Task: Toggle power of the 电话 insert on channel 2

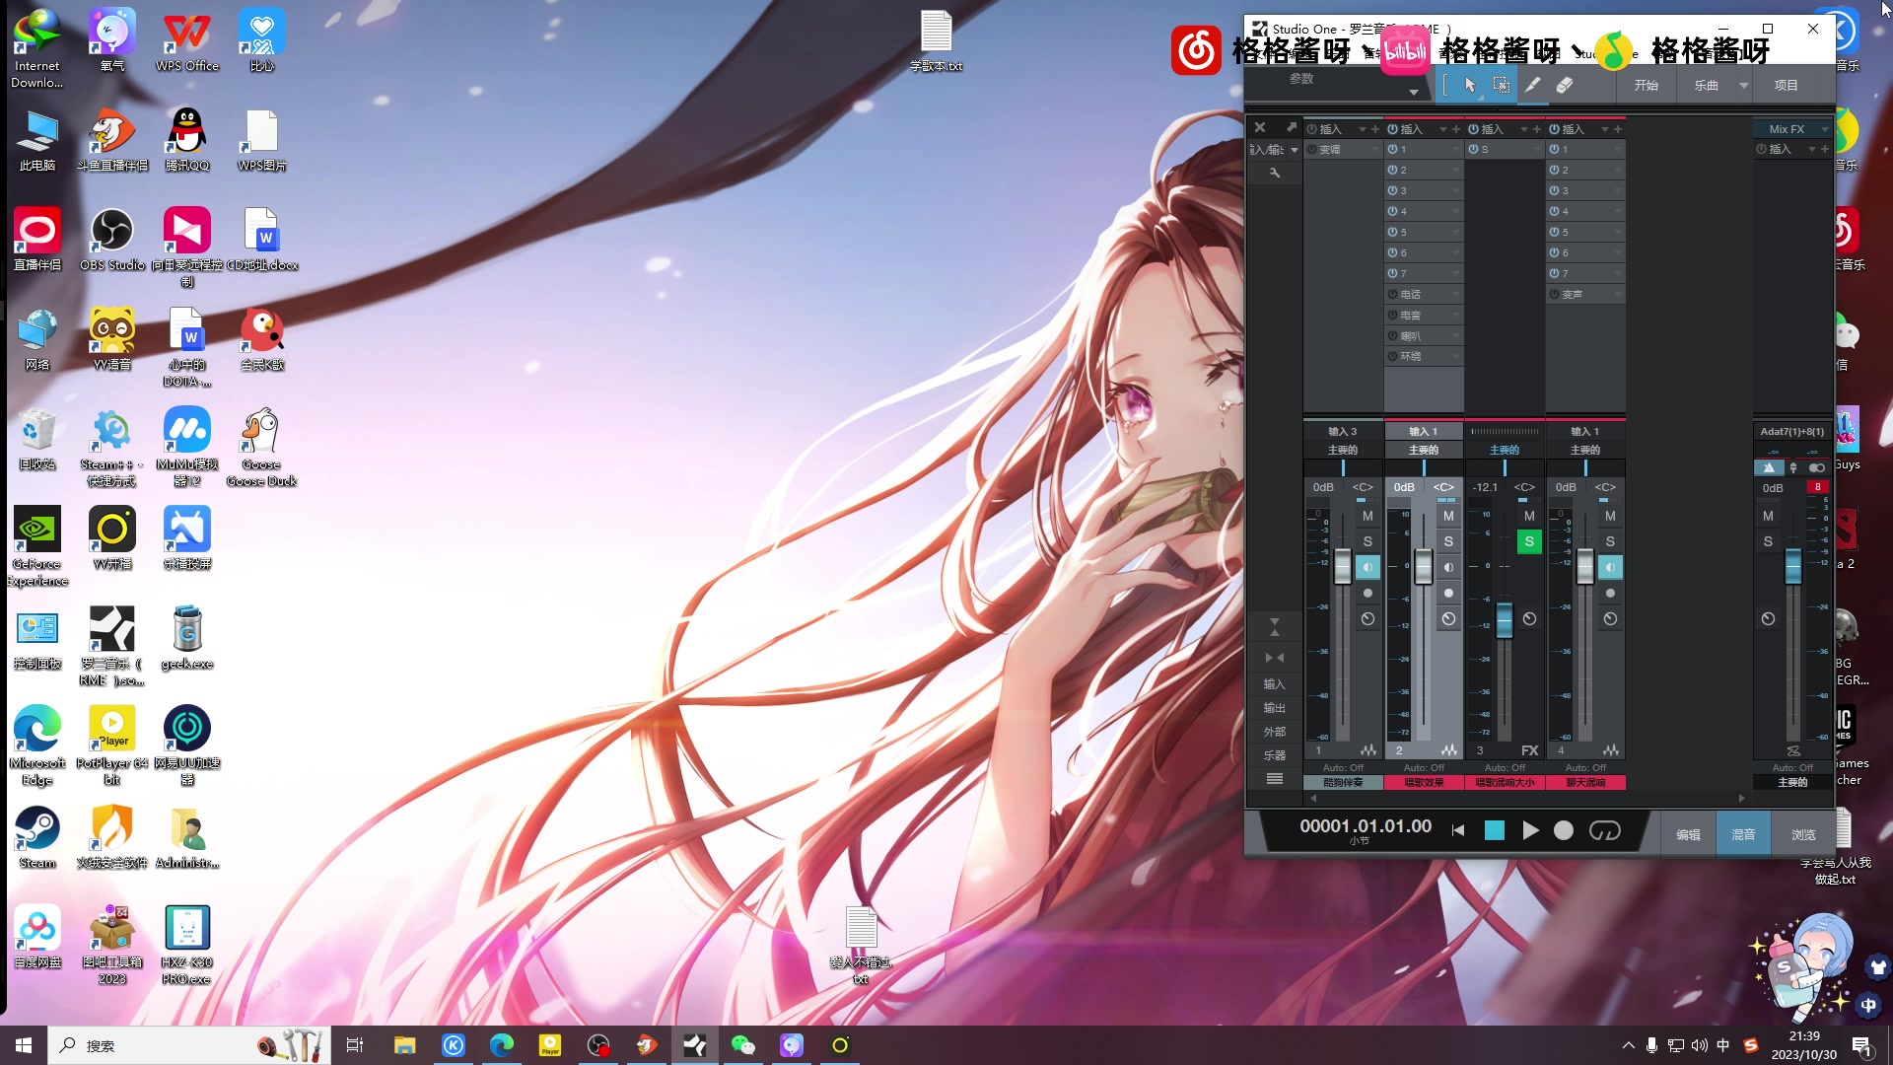Action: click(1393, 294)
